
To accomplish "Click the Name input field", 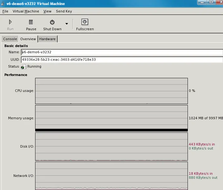I will coord(122,52).
